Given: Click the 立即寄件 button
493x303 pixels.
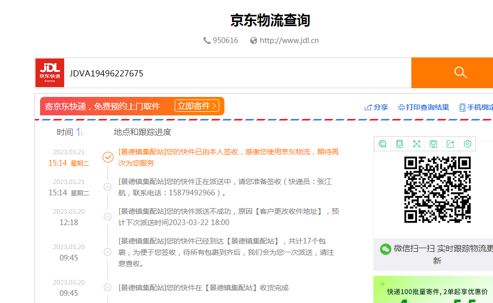Looking at the screenshot, I should pyautogui.click(x=197, y=106).
